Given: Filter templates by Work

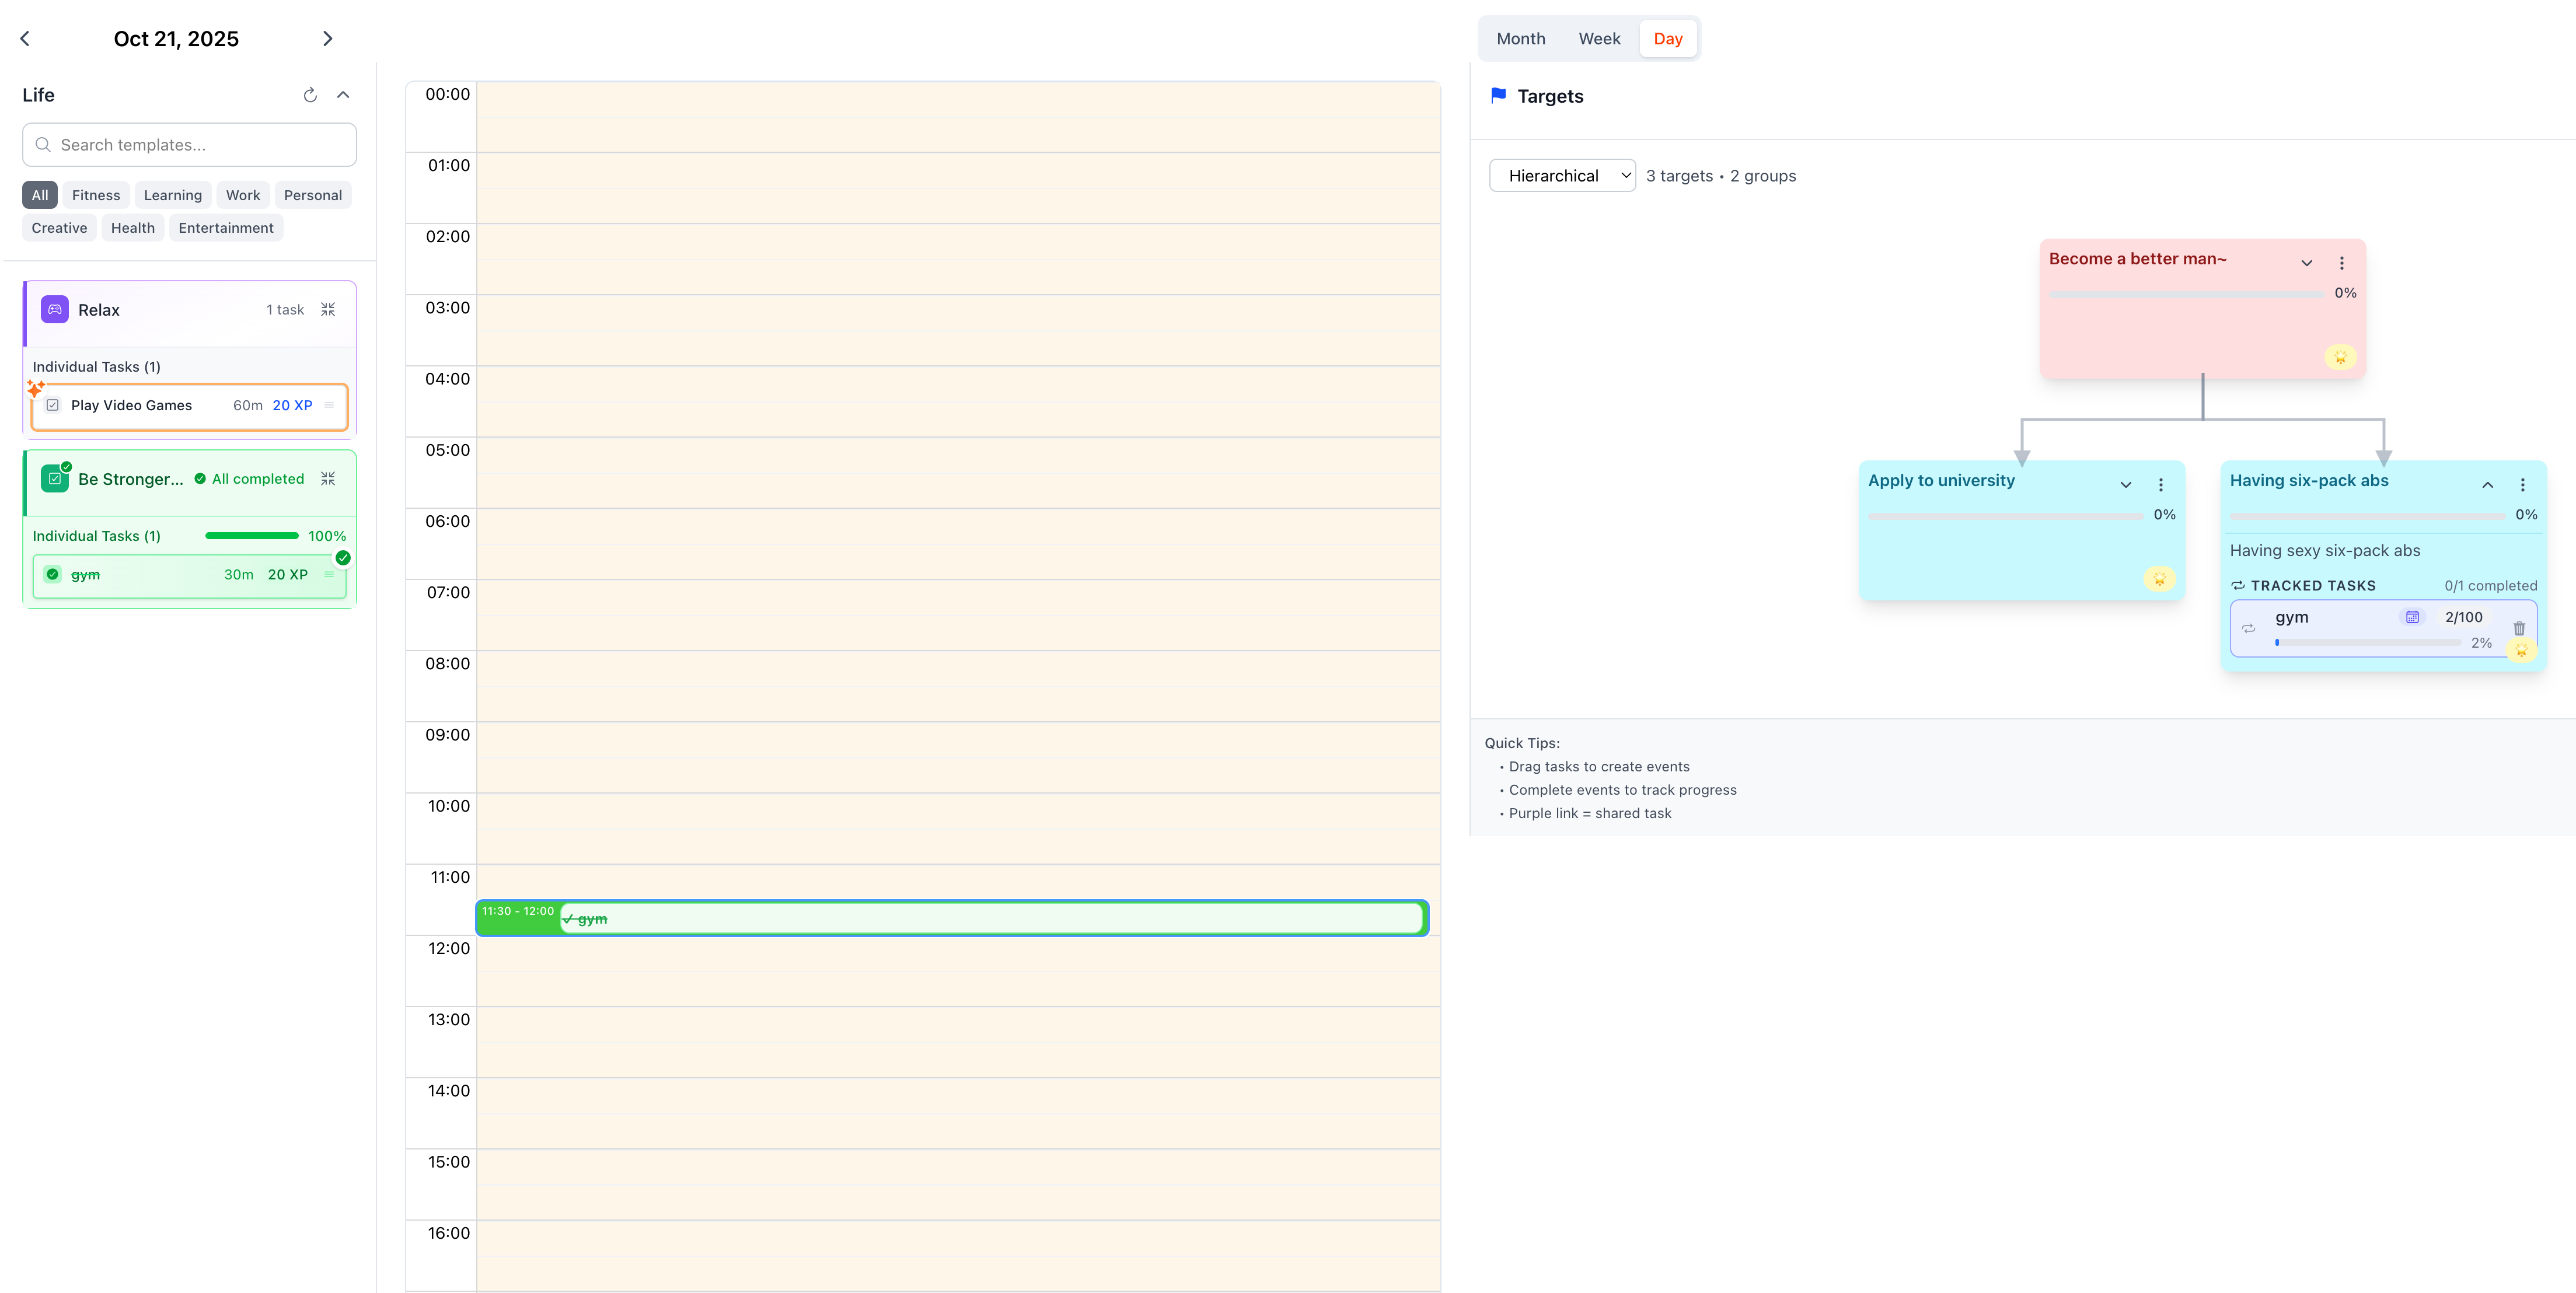Looking at the screenshot, I should tap(243, 195).
